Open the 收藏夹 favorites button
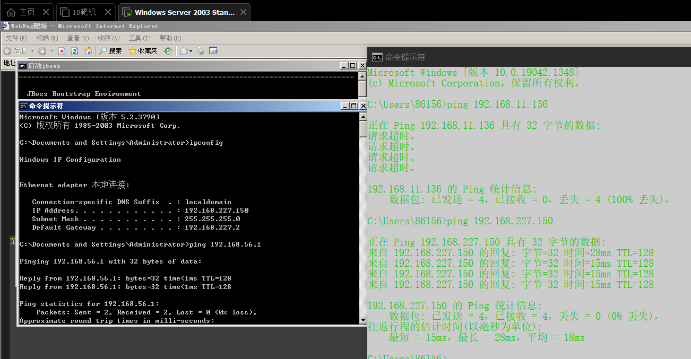The image size is (691, 359). 143,51
